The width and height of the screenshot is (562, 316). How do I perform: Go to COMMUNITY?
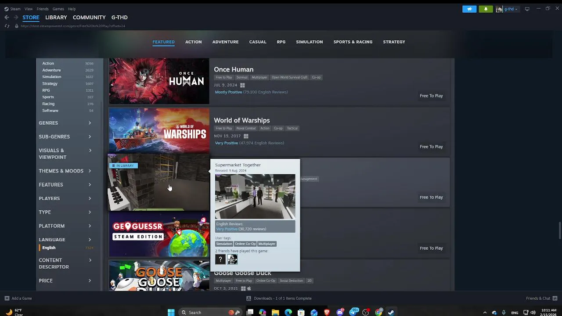tap(89, 17)
